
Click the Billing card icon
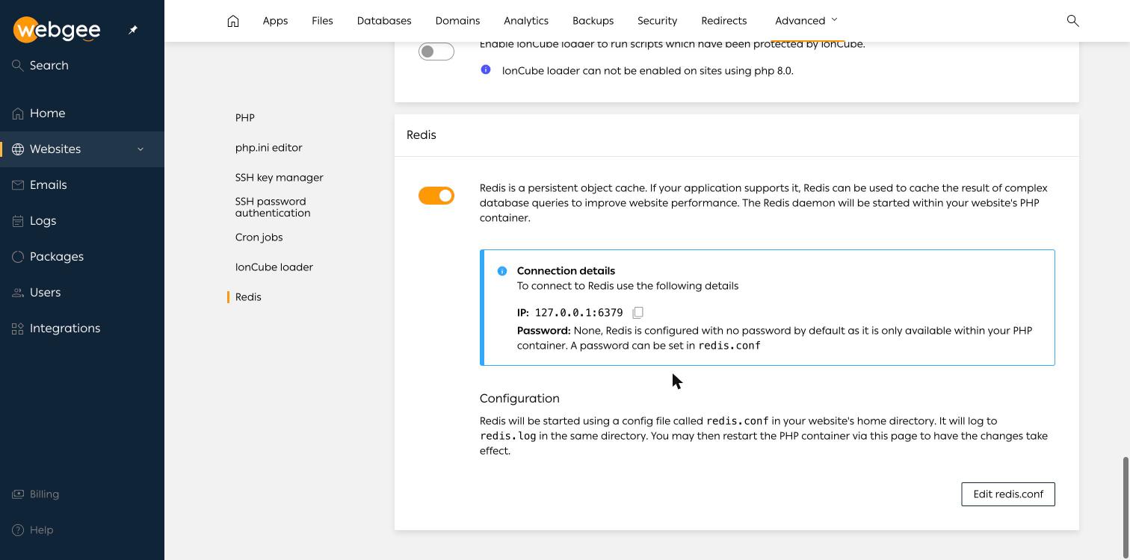18,494
